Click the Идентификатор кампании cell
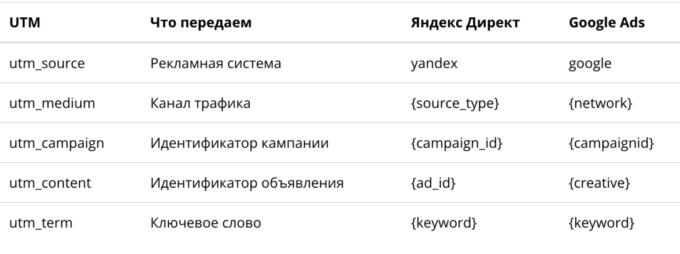The width and height of the screenshot is (680, 254). click(239, 142)
